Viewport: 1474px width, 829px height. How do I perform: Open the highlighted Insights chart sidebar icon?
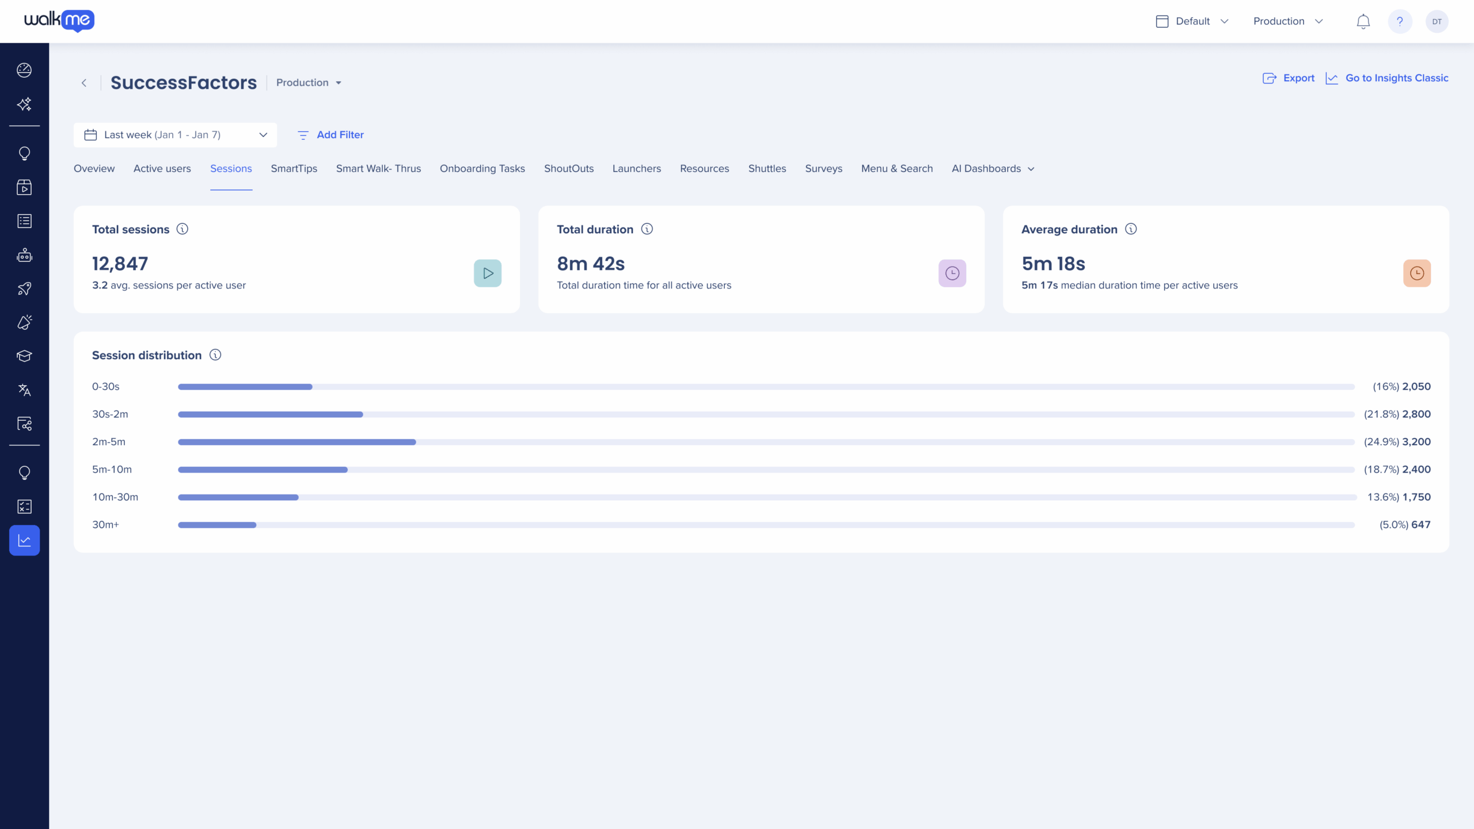click(x=24, y=541)
